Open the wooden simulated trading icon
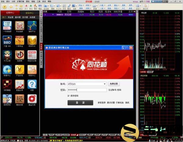The width and height of the screenshot is (183, 142). (x=20, y=99)
